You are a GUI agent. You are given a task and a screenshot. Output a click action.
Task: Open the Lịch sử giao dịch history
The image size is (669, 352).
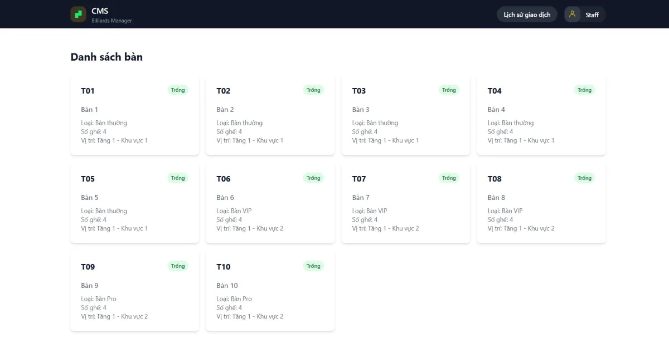pos(526,14)
